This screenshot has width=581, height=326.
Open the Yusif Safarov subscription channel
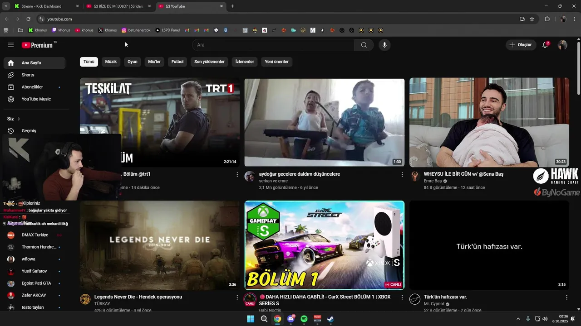tap(34, 271)
